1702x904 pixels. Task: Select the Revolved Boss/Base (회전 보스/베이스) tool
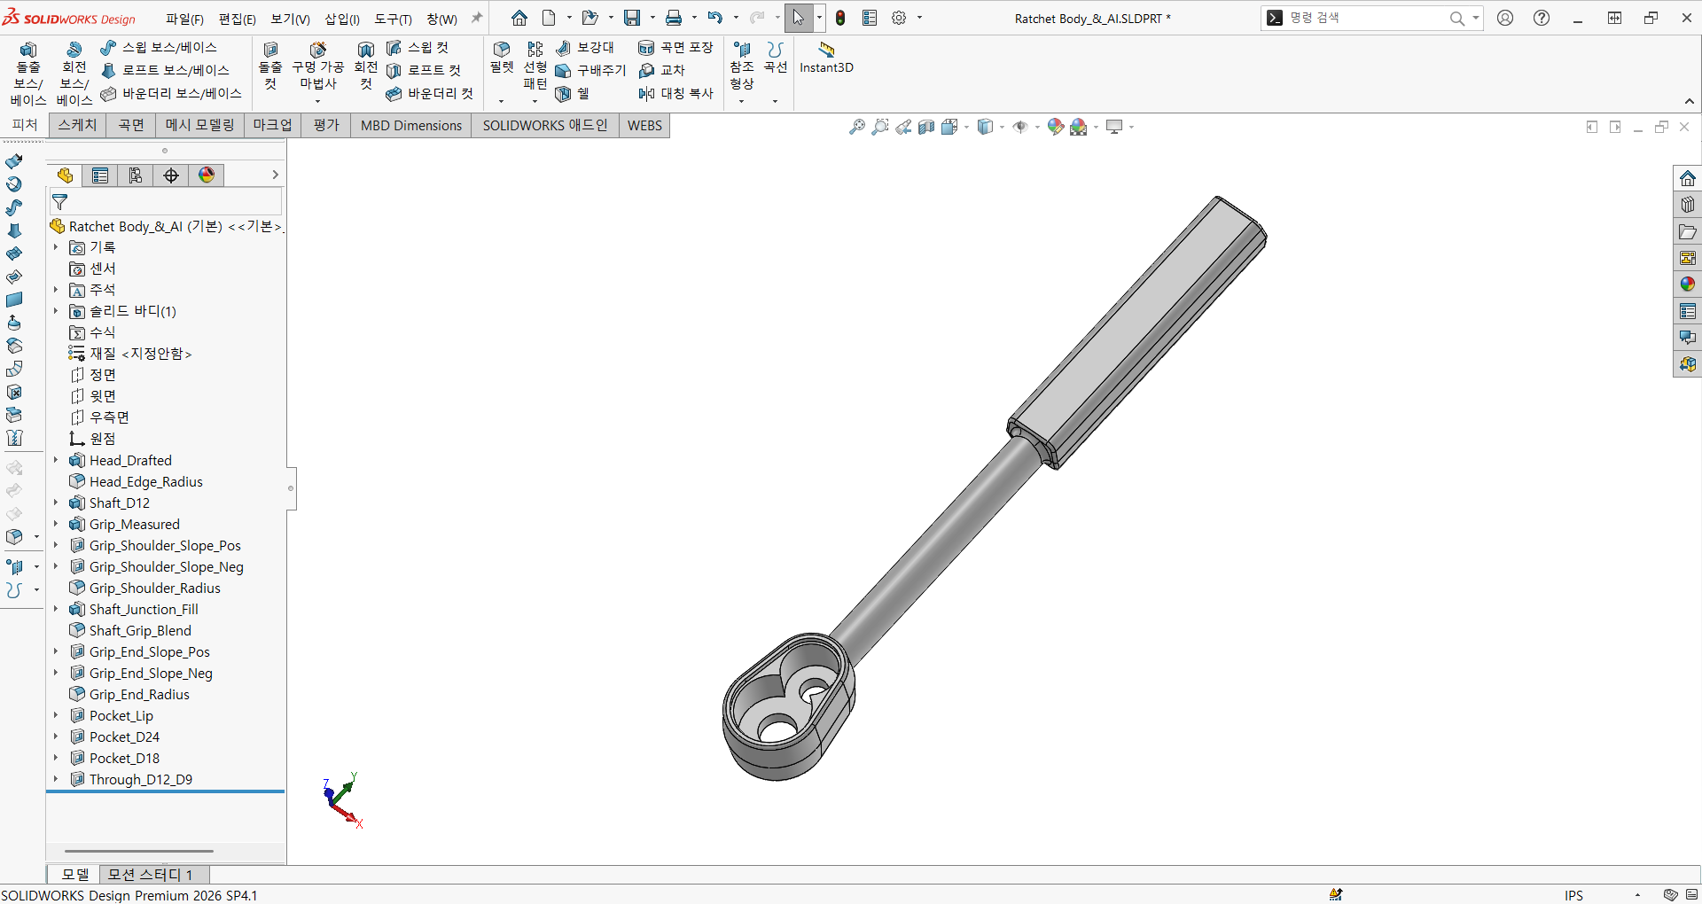[x=74, y=74]
